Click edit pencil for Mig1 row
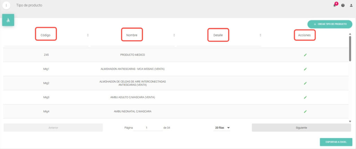356x149 pixels. (x=305, y=69)
